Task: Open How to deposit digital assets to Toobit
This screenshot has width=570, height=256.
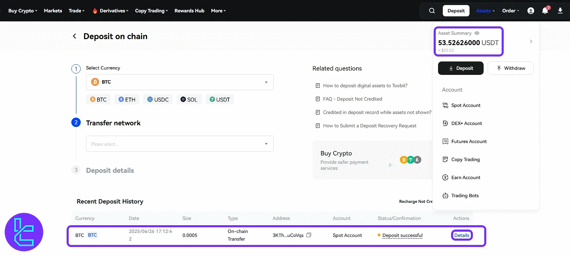Action: point(365,86)
